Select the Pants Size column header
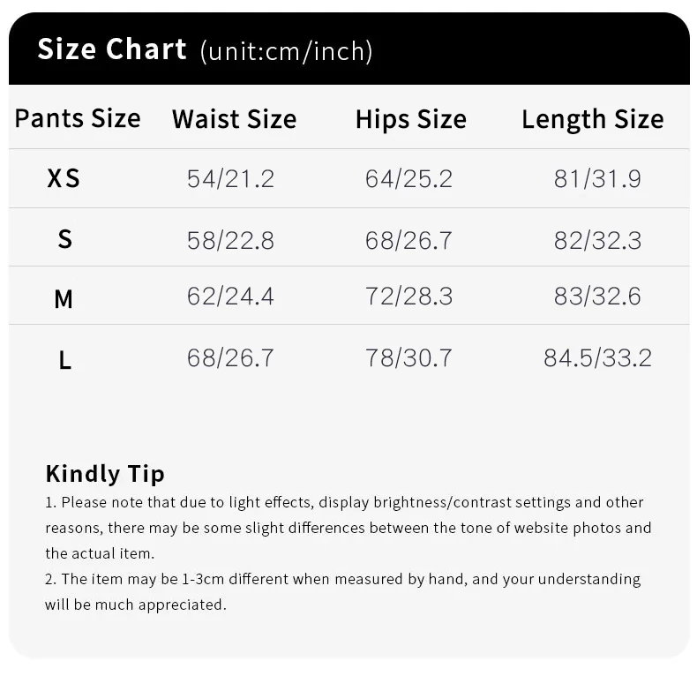This screenshot has width=697, height=676. tap(78, 118)
